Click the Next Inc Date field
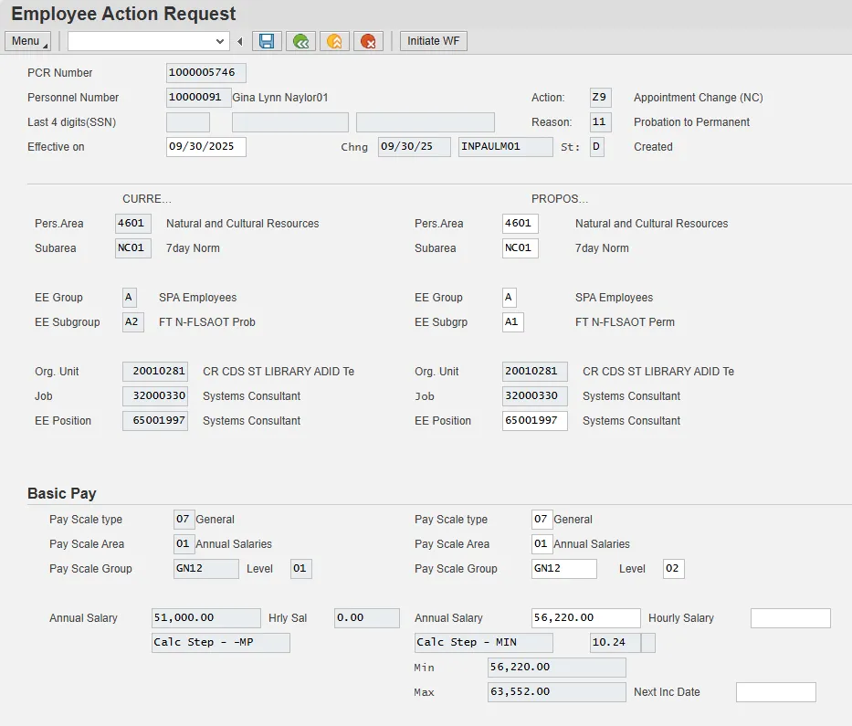The image size is (852, 726). pyautogui.click(x=775, y=692)
